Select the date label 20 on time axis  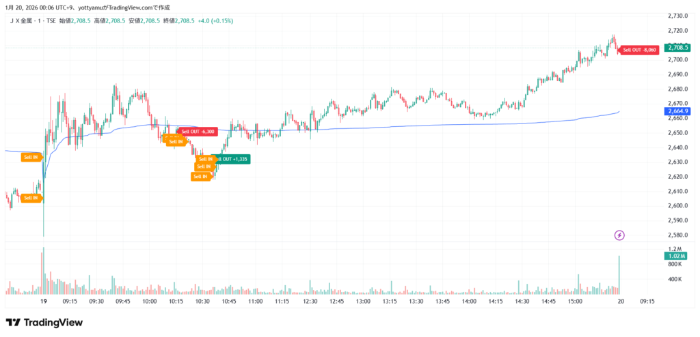pos(620,301)
